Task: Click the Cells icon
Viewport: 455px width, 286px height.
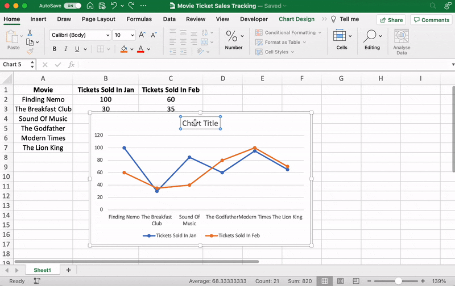Action: pyautogui.click(x=339, y=36)
